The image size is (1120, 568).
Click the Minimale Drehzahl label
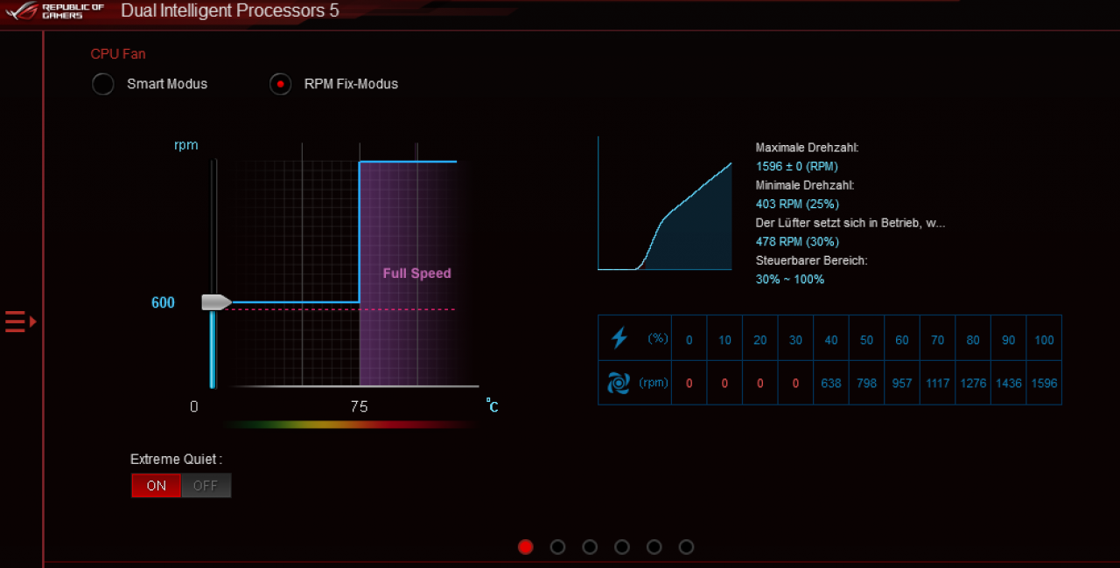tap(805, 185)
